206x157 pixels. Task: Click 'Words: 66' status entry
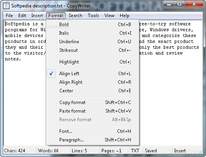point(48,151)
